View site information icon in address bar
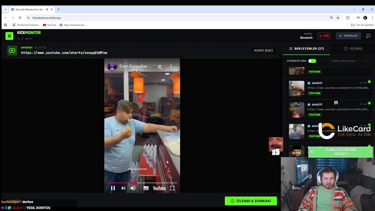Image resolution: width=375 pixels, height=211 pixels. (x=28, y=18)
